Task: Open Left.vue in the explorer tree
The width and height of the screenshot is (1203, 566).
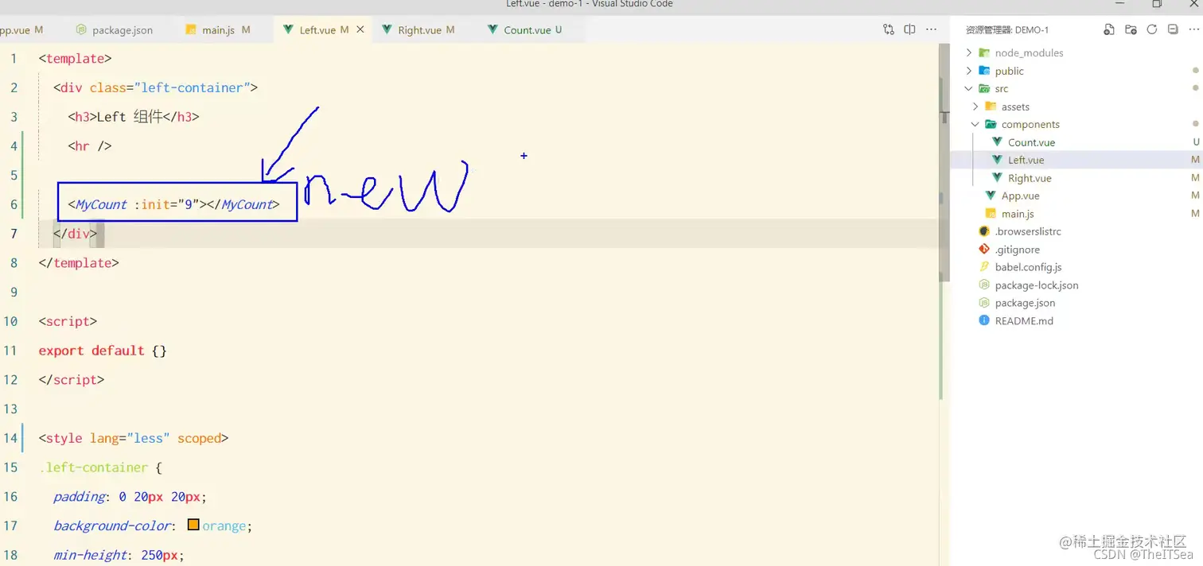Action: coord(1026,160)
